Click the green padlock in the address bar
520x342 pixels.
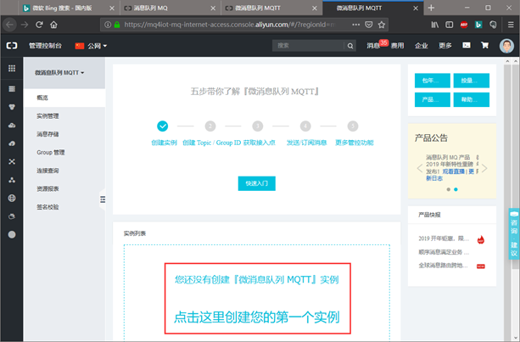pos(117,25)
